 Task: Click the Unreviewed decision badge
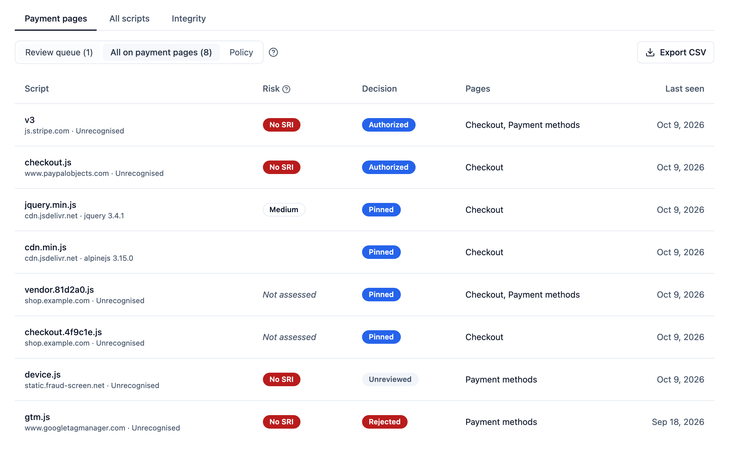390,379
